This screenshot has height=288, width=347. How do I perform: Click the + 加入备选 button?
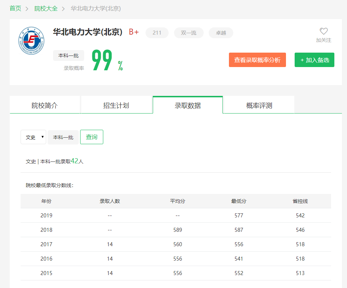pos(315,60)
